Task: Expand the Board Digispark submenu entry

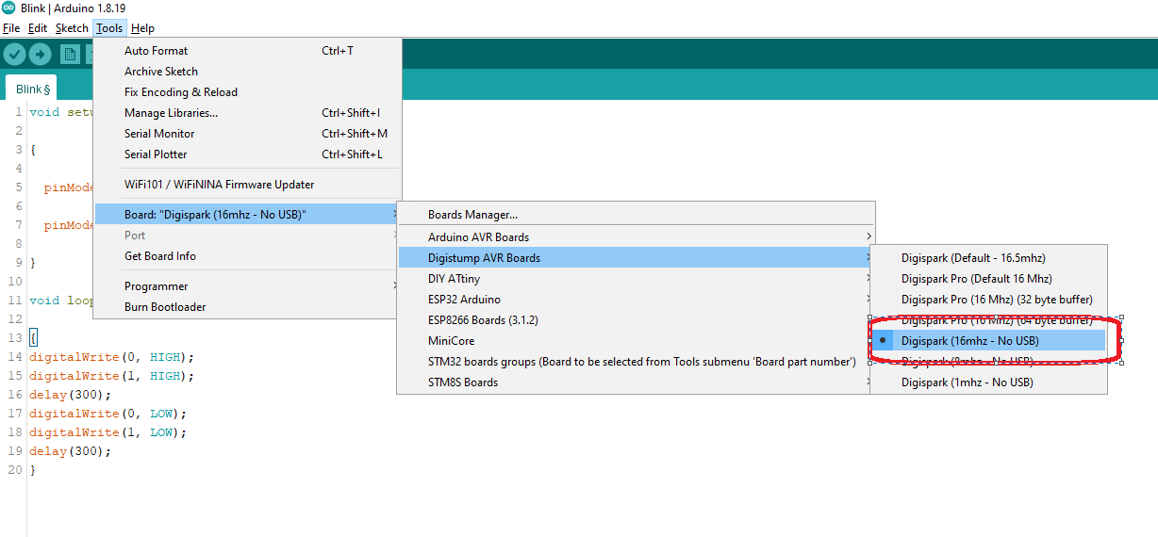Action: (248, 215)
